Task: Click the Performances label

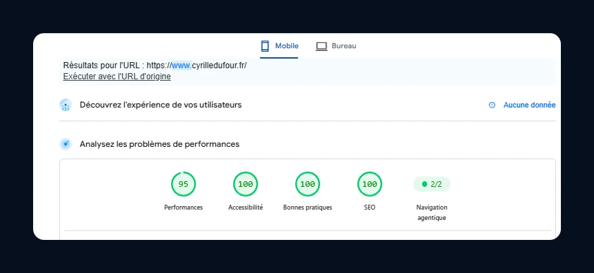Action: click(184, 208)
